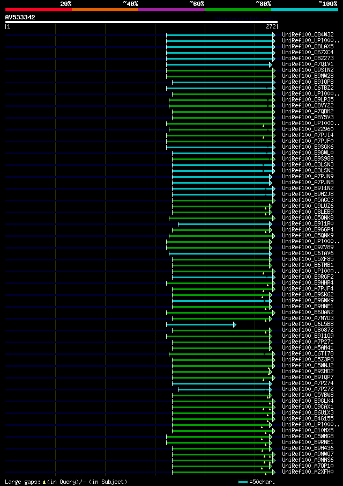Click the UniRef100_Q9LUZ6 label

[308, 206]
